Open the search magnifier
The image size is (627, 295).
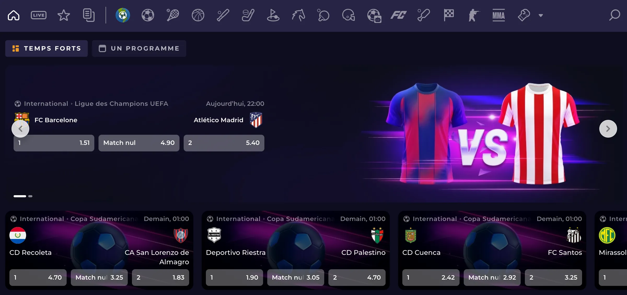(614, 15)
